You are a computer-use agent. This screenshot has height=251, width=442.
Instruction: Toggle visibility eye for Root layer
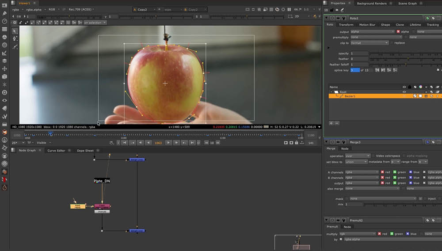404,92
